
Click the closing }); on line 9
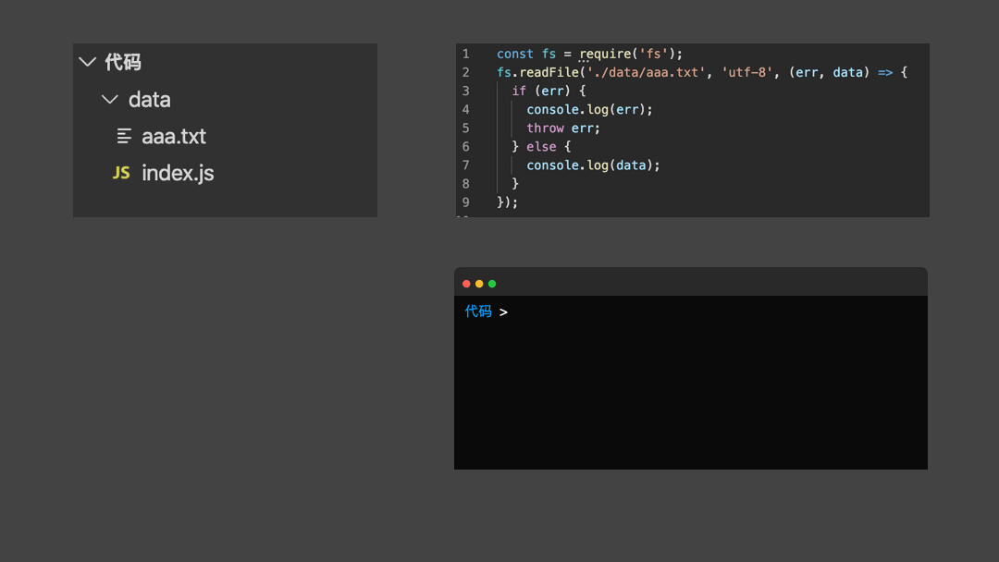(508, 202)
